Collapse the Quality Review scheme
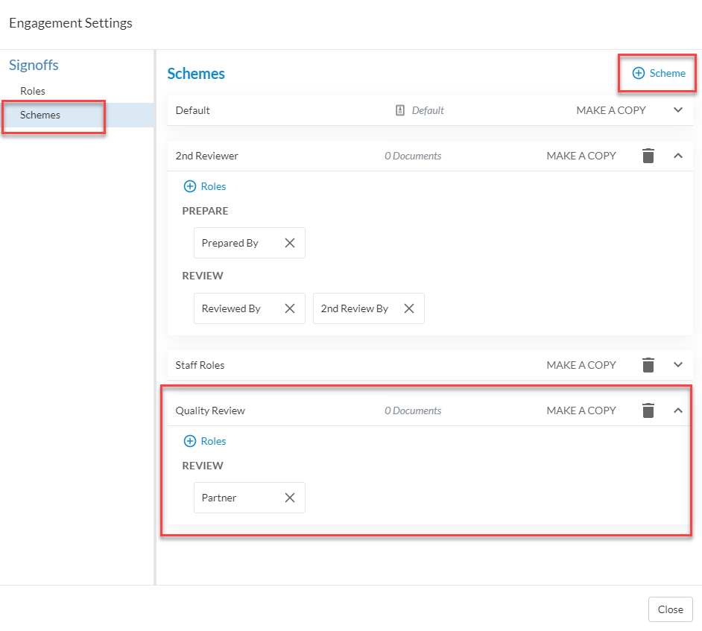The image size is (702, 631). point(678,410)
